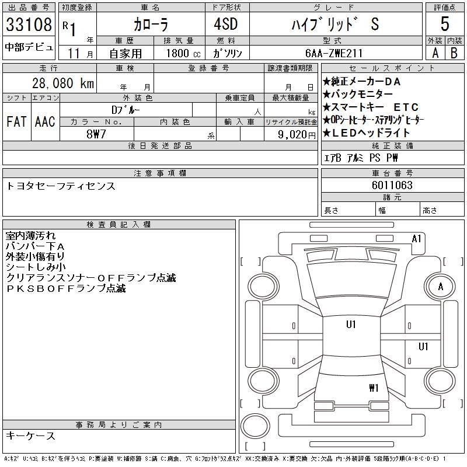Select sales point LEDヘッドライト
Screen dimensions: 467x467
tap(367, 133)
